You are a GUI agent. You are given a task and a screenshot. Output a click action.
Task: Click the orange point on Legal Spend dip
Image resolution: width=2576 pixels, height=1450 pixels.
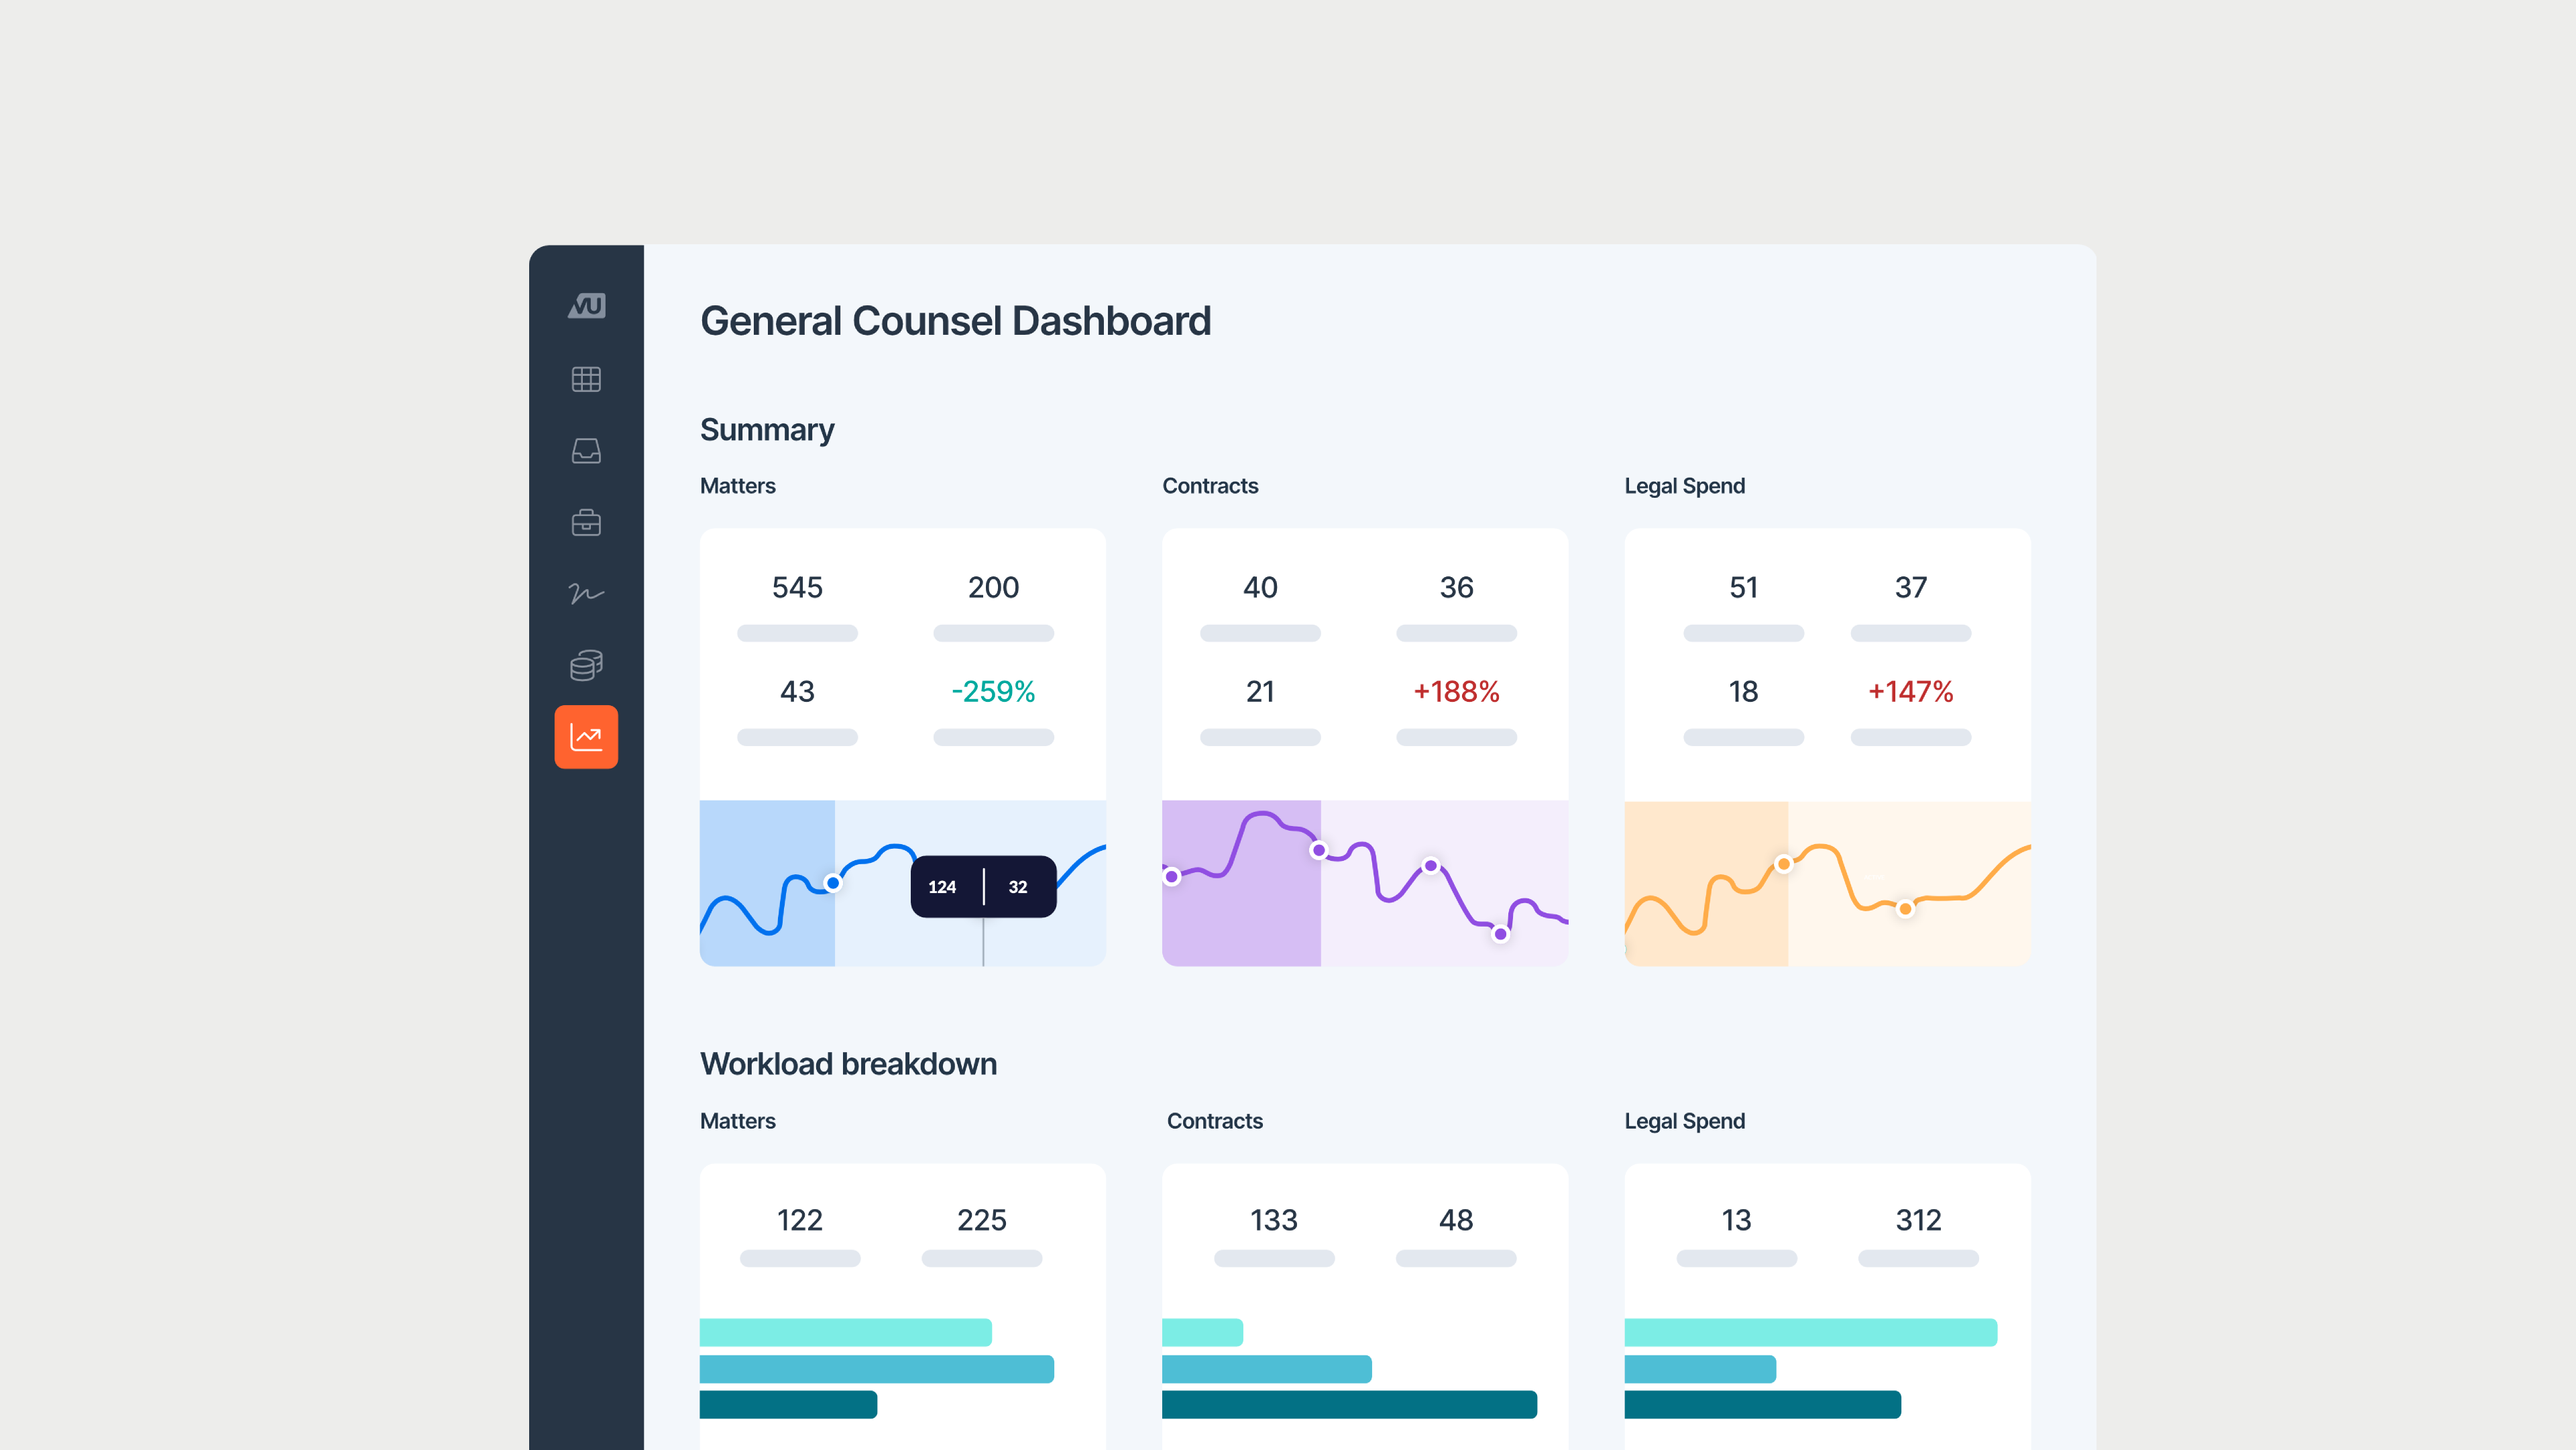tap(1905, 909)
